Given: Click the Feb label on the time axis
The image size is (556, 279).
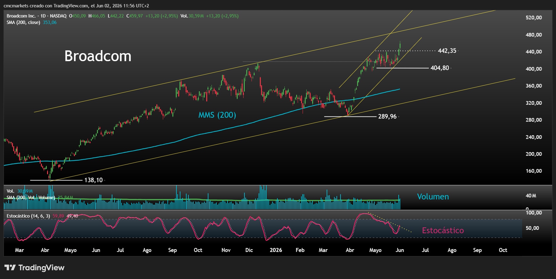Looking at the screenshot, I should coord(300,250).
